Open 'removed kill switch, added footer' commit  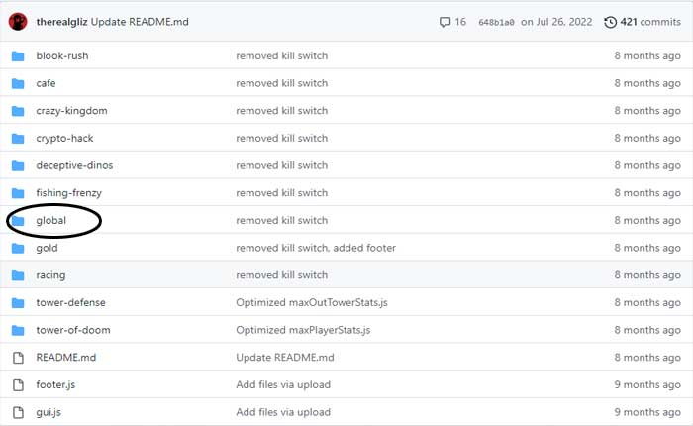(316, 248)
